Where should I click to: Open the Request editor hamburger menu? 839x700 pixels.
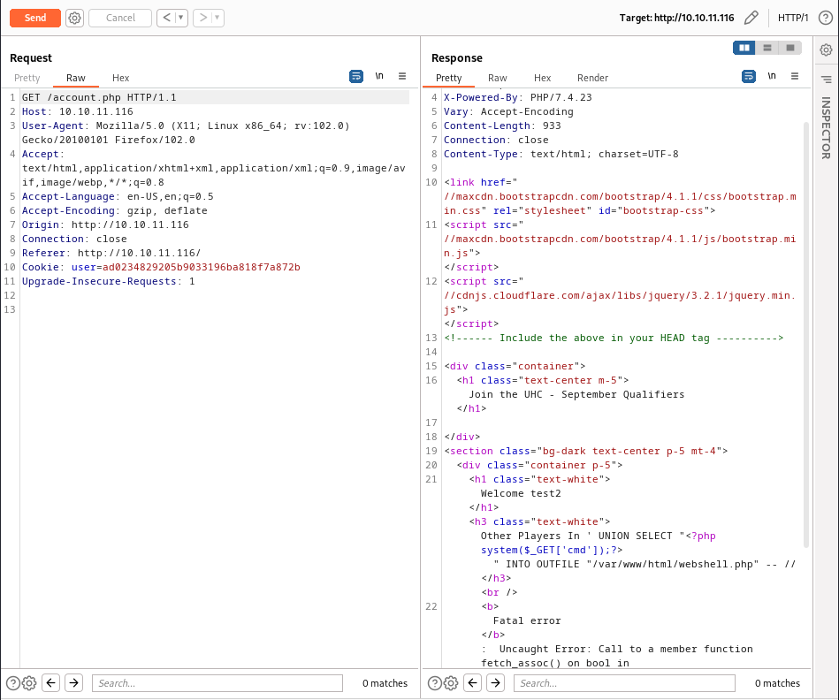point(402,76)
